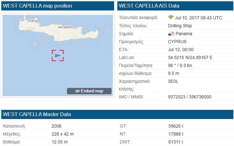Click the DWT value 61311 t
This screenshot has height=146, width=234.
coord(176,142)
